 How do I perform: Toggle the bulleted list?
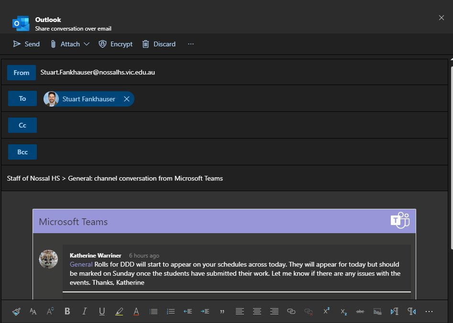154,311
